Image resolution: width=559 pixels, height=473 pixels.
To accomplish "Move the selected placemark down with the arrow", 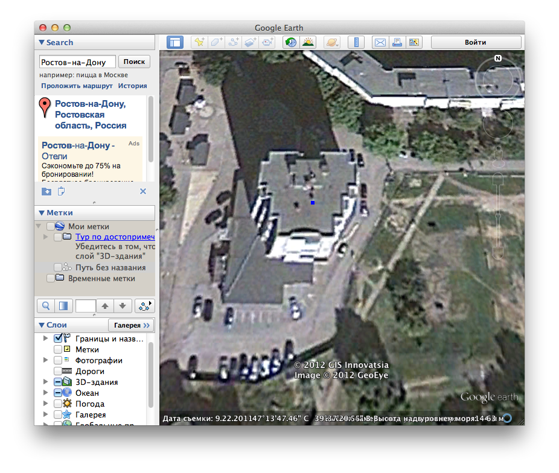I will [x=123, y=306].
